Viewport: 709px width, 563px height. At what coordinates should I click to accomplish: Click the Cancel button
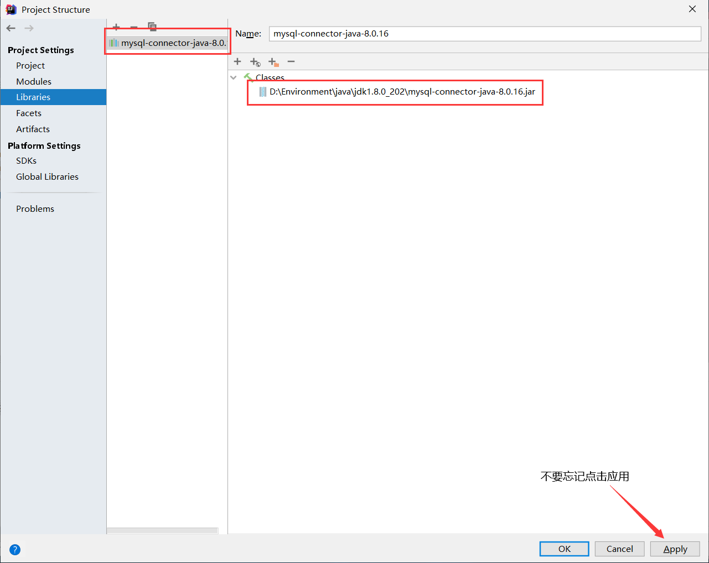pyautogui.click(x=620, y=549)
